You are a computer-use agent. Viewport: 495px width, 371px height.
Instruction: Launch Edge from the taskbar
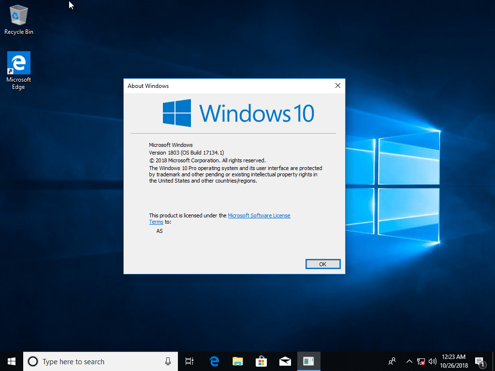click(214, 361)
